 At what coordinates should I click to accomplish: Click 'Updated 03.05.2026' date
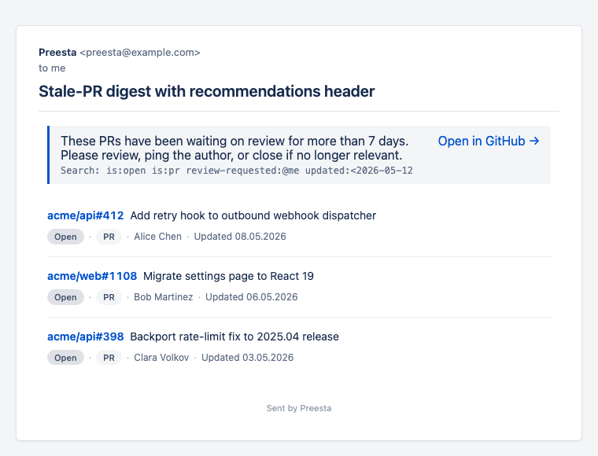coord(248,358)
